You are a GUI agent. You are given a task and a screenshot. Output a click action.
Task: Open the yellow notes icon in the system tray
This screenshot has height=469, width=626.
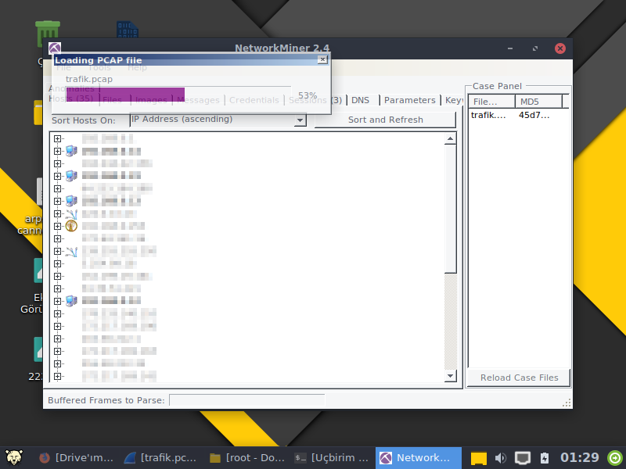[479, 458]
